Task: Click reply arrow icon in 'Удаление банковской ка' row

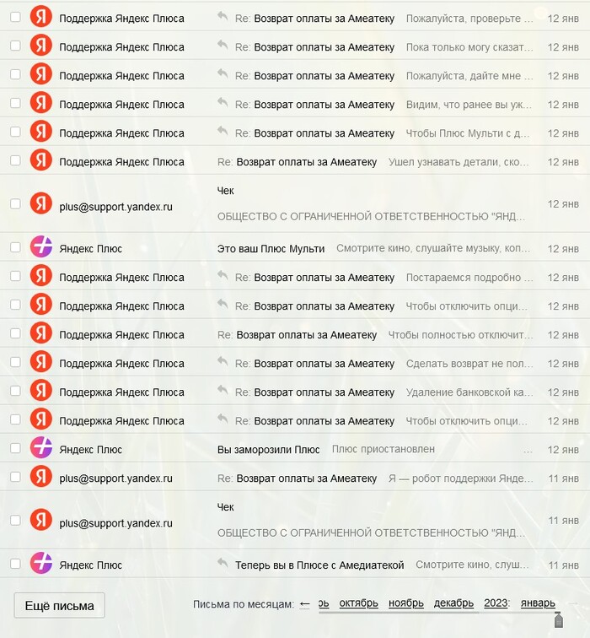Action: coord(223,390)
